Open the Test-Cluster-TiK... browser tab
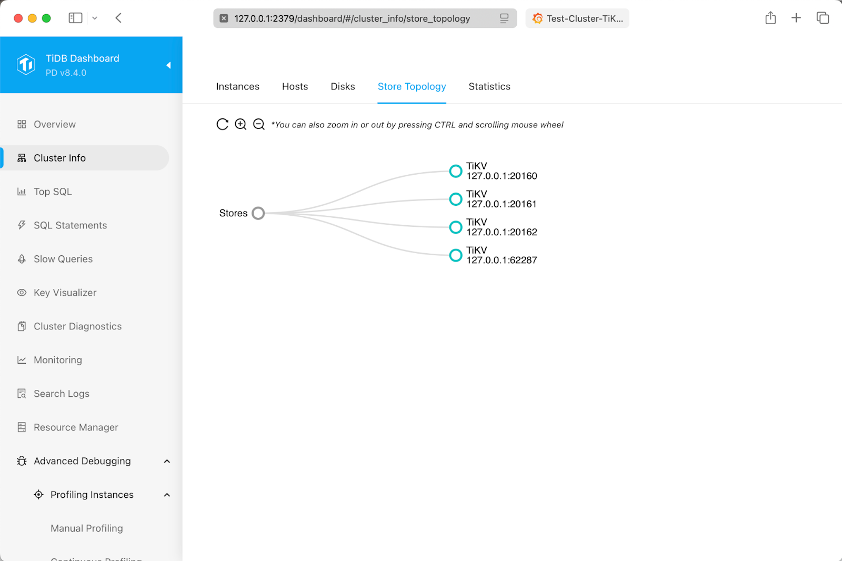 (x=577, y=18)
